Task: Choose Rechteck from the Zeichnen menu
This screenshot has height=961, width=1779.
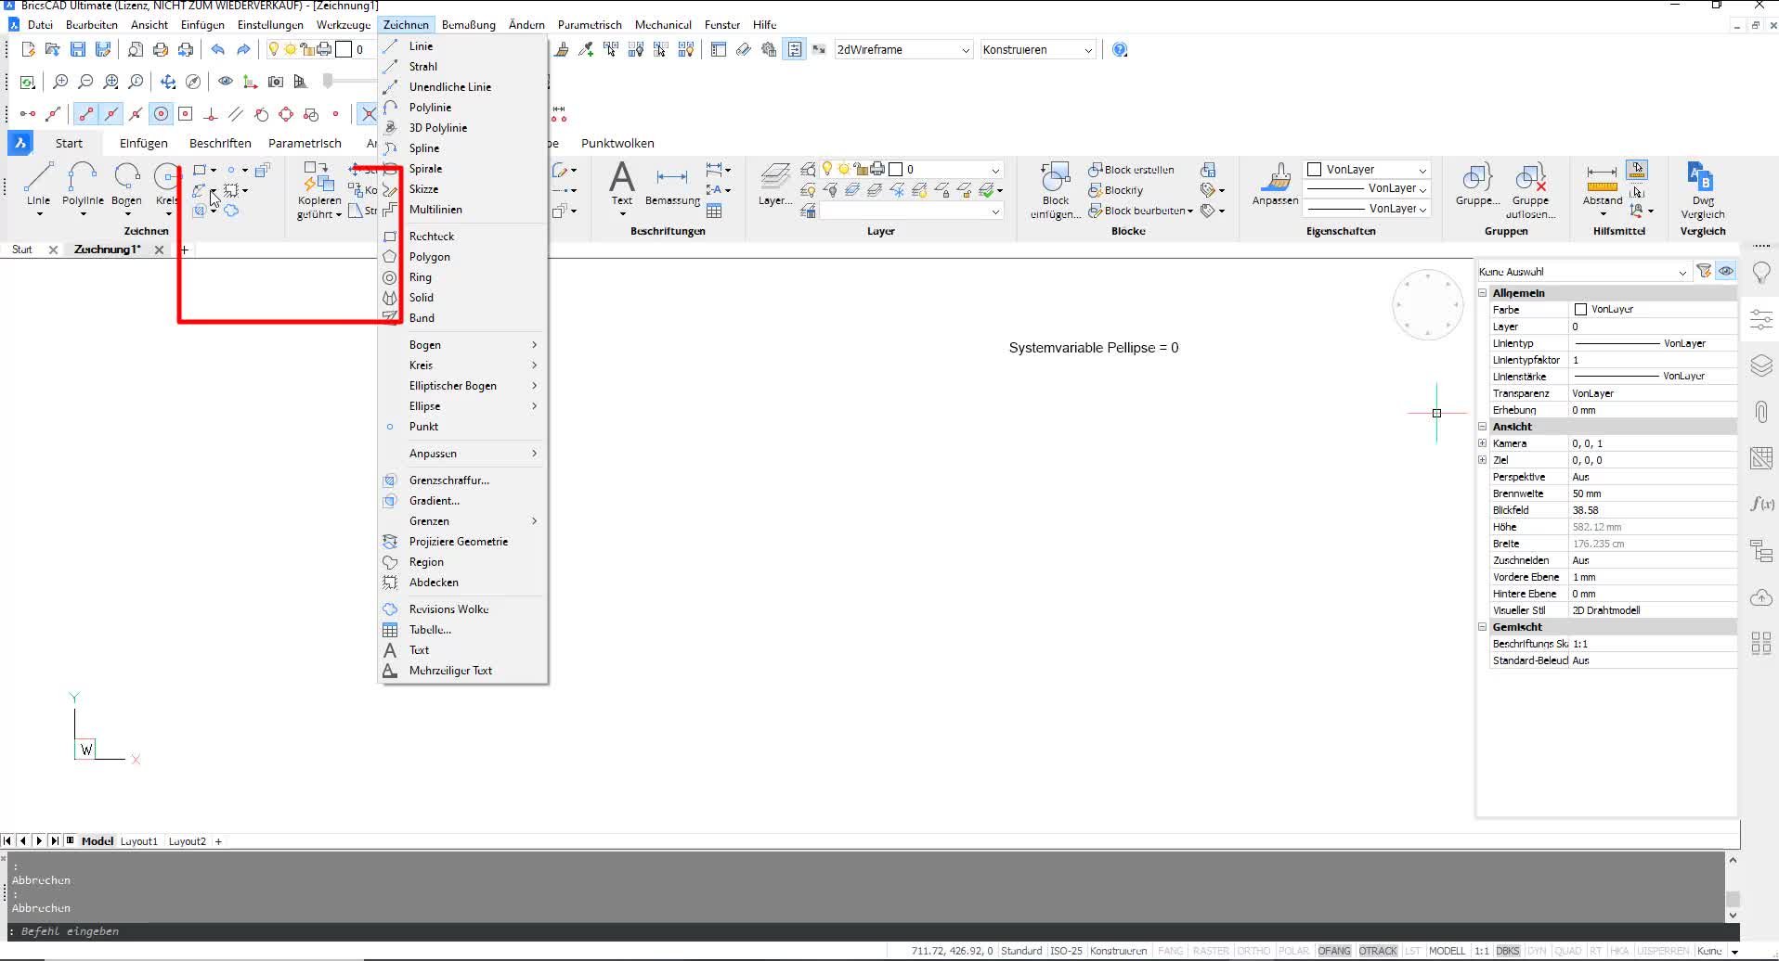Action: click(462, 236)
